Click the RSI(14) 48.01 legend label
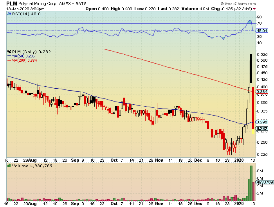 click(x=28, y=14)
